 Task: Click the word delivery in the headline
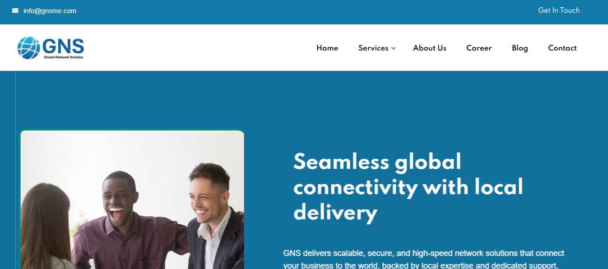click(x=335, y=212)
